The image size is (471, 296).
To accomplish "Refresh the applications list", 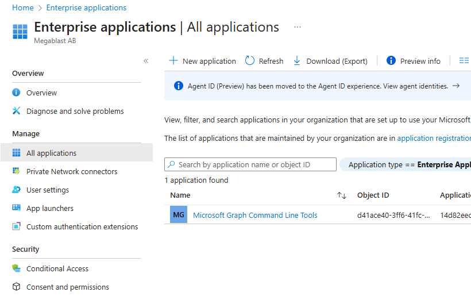I will click(264, 61).
